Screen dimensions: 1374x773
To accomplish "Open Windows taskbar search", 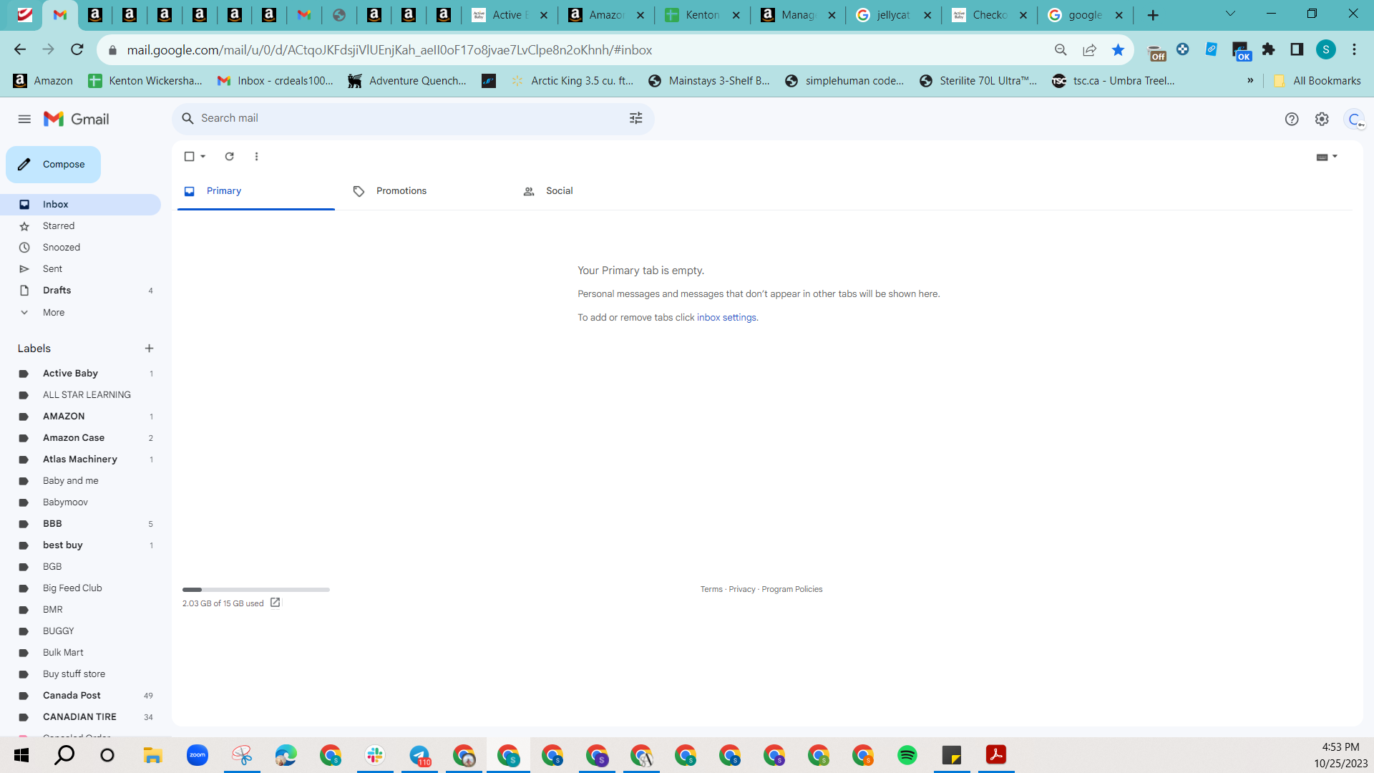I will point(64,755).
